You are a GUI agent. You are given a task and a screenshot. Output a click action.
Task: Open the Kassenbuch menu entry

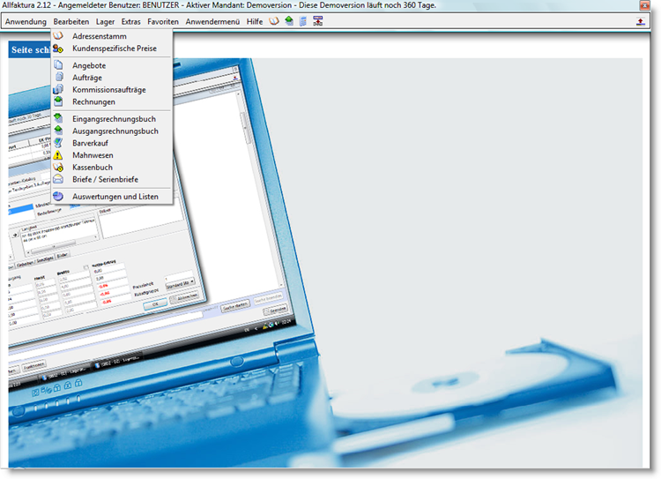93,167
